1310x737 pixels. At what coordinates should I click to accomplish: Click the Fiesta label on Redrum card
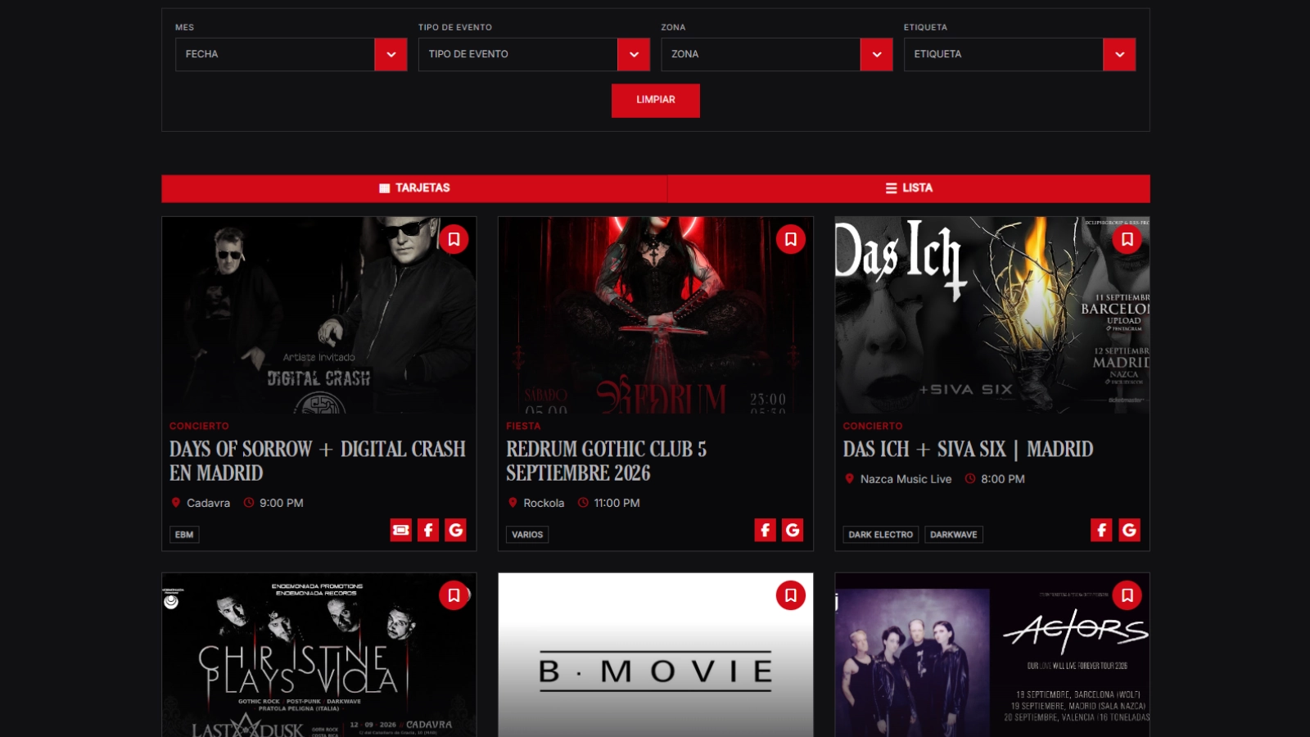pos(523,426)
